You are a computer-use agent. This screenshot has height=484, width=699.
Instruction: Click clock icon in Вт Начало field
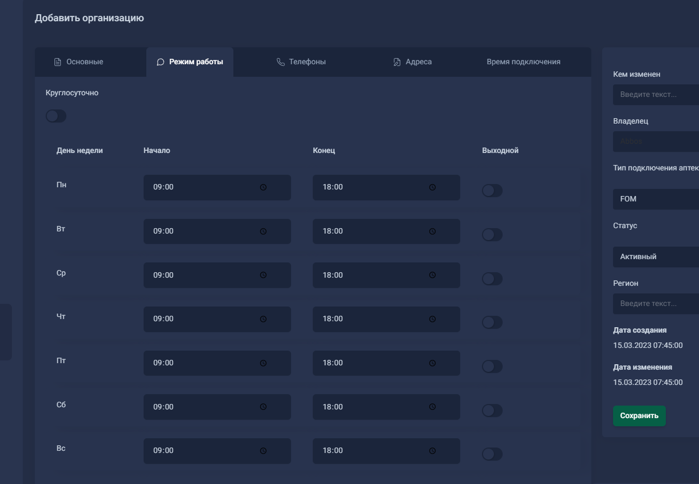263,231
